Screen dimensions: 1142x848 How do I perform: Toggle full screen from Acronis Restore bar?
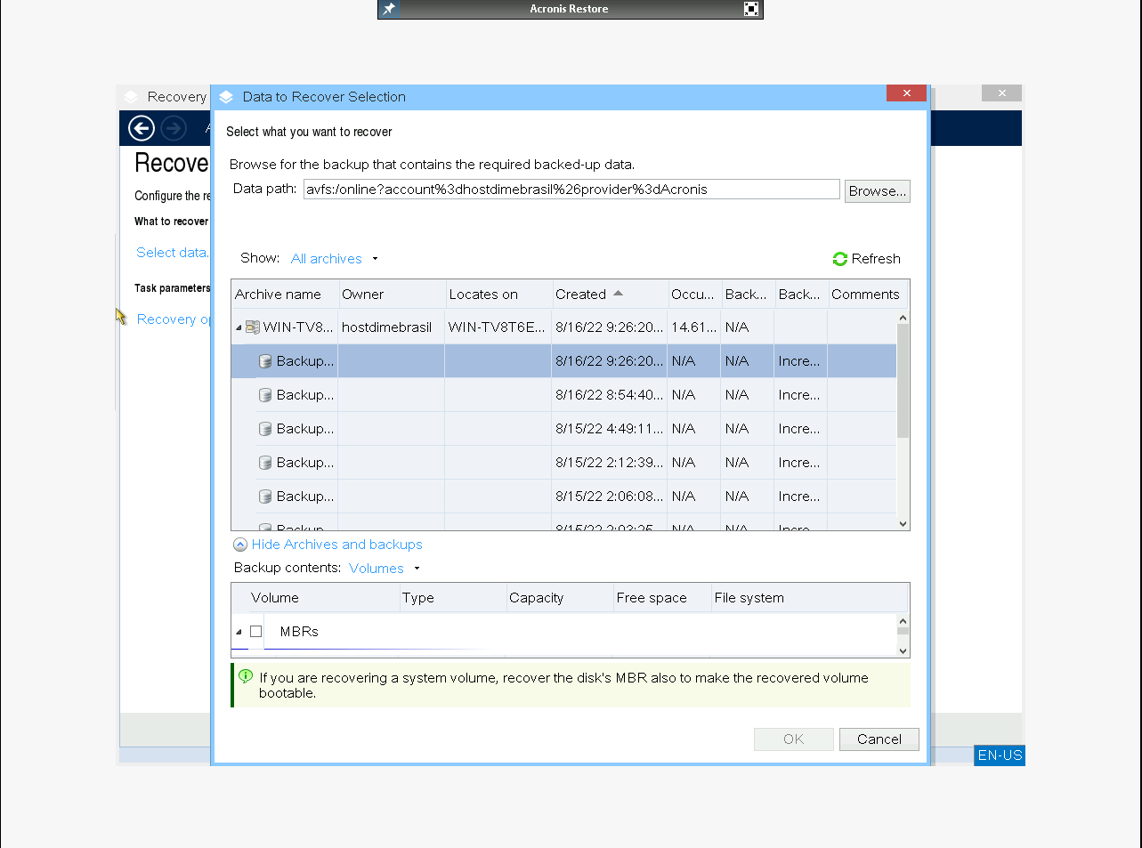(x=751, y=9)
